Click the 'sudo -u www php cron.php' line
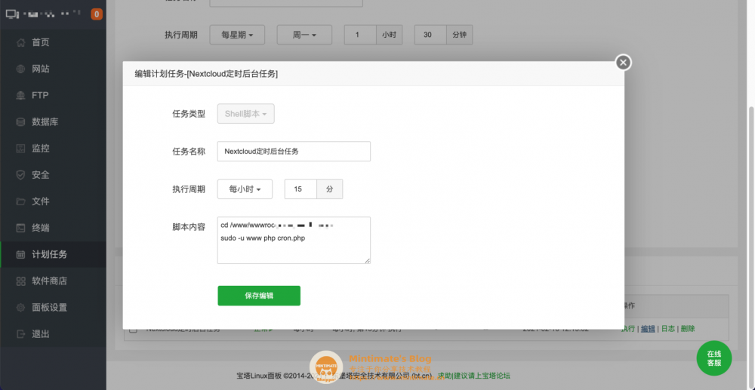Screen dimensions: 755x390 [263, 238]
